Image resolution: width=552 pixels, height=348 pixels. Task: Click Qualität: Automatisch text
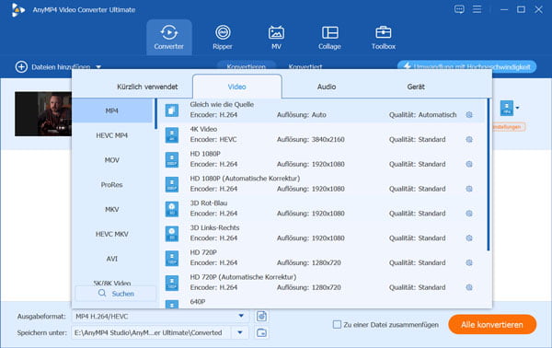click(x=422, y=115)
